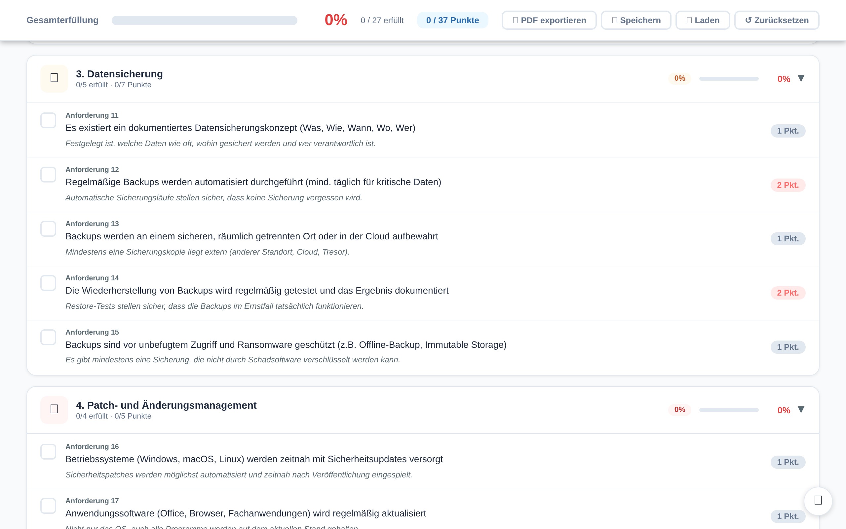Image resolution: width=846 pixels, height=529 pixels.
Task: Click 2 Pkt. badge of Anforderung 12
Action: 788,185
